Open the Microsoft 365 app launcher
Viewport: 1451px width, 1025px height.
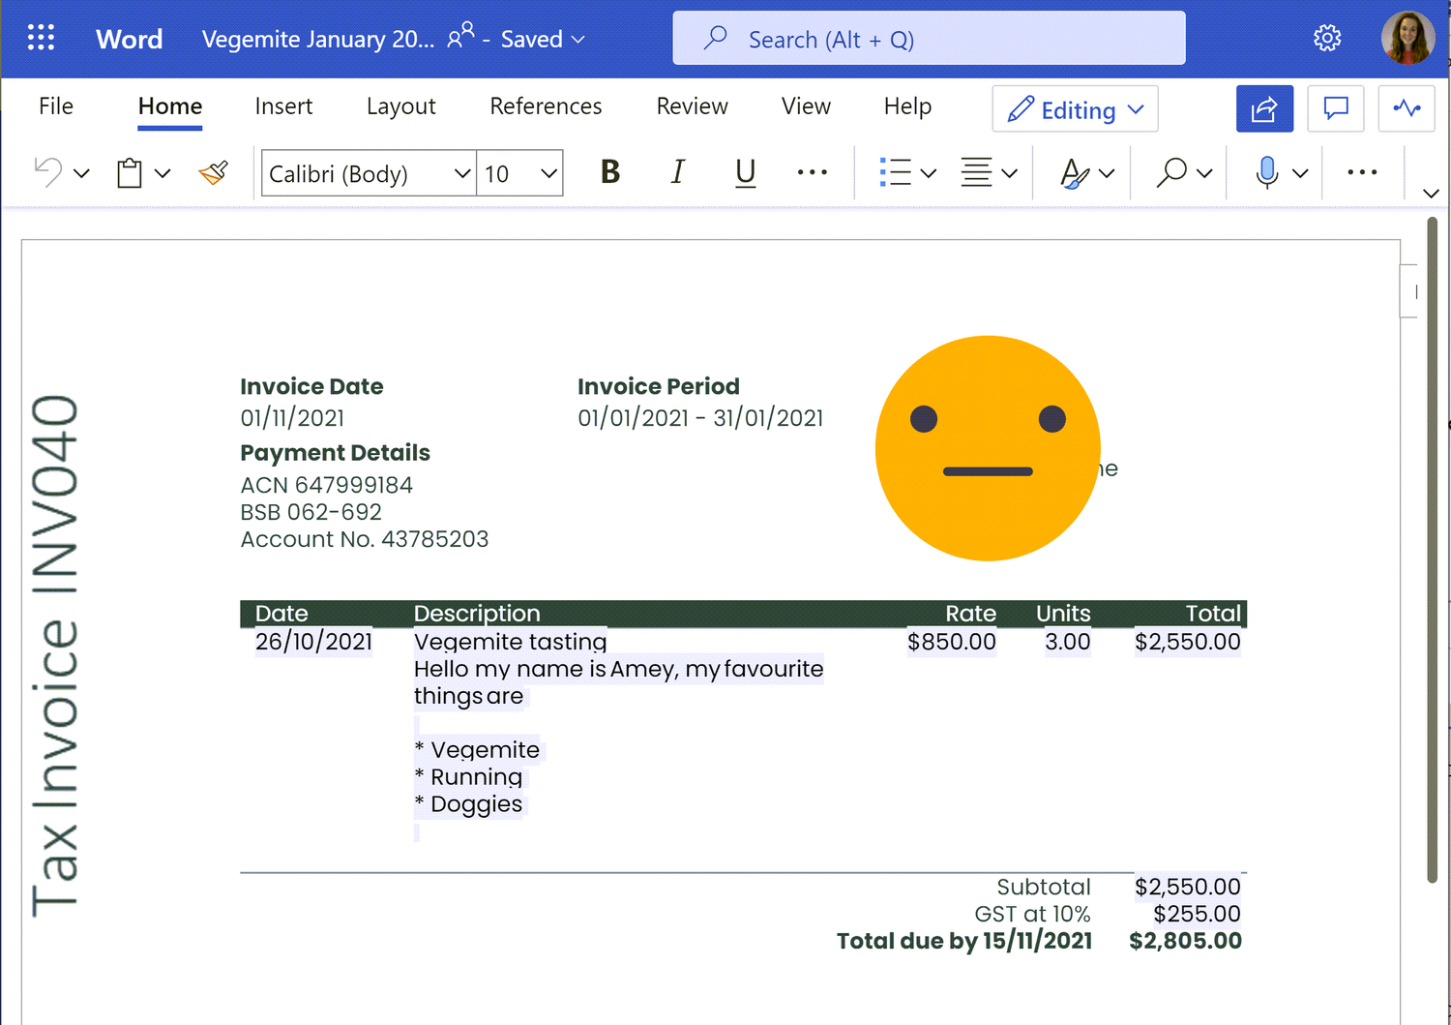tap(41, 38)
